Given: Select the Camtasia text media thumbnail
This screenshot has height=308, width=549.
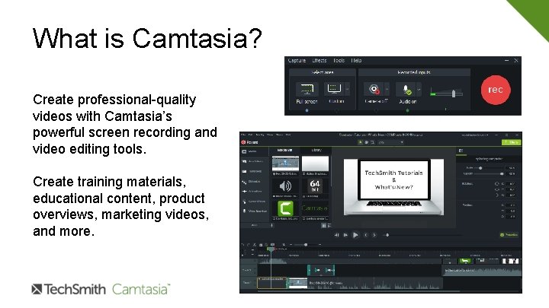Looking at the screenshot, I should pos(315,208).
